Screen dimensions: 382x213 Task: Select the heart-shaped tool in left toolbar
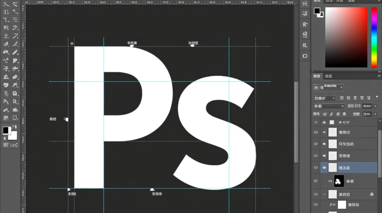[6, 85]
